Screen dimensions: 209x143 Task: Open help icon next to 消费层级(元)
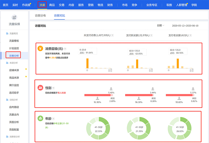coord(65,49)
